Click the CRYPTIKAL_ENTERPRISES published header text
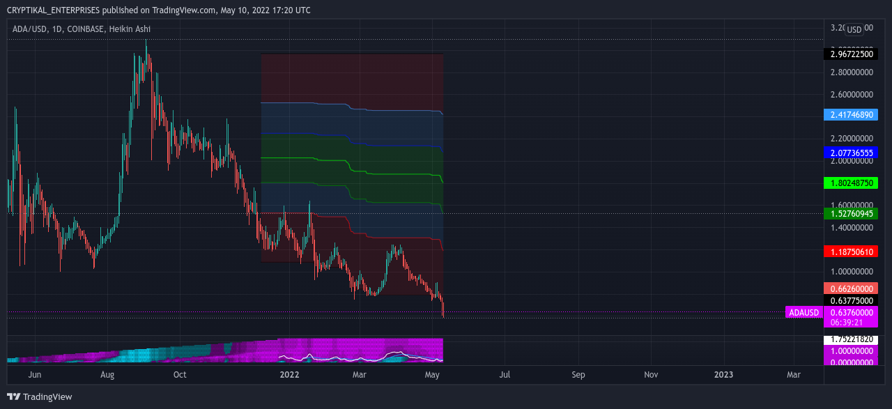This screenshot has width=892, height=409. click(159, 10)
